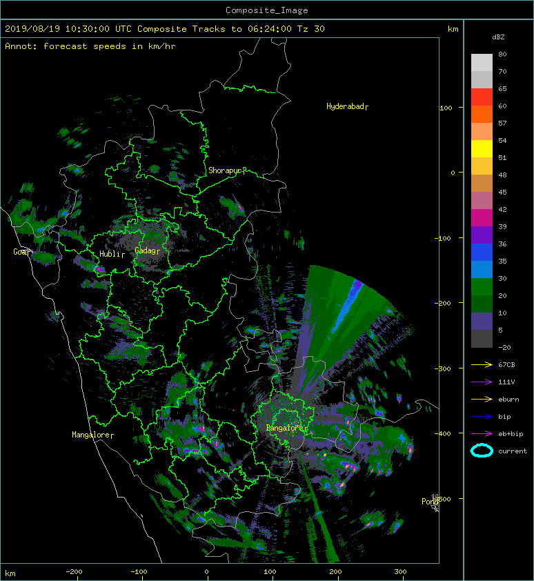
Task: Click the dBZ legend heading
Action: tap(498, 37)
